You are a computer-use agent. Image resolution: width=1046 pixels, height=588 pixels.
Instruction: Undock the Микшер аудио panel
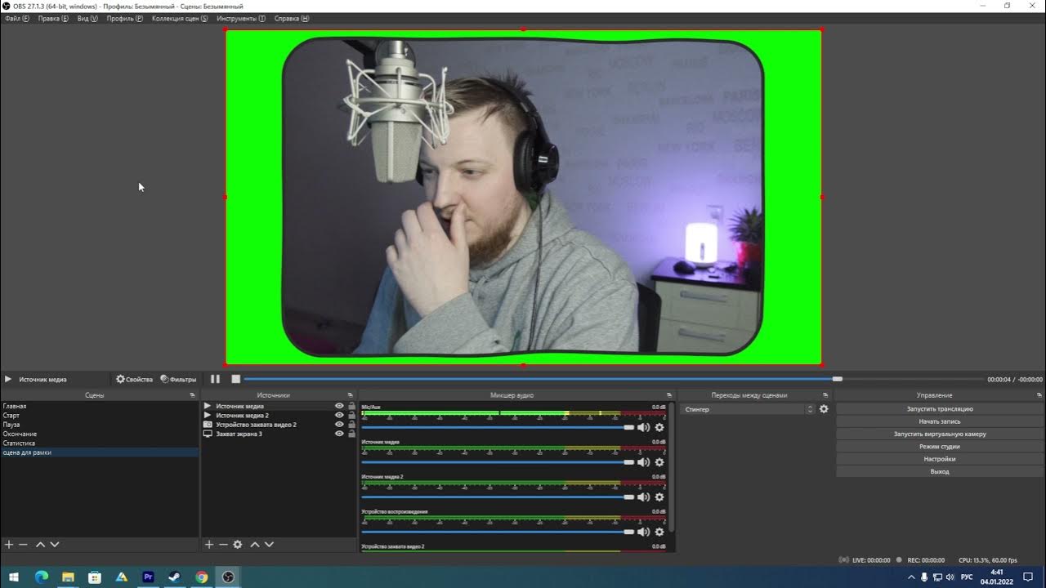click(x=669, y=395)
